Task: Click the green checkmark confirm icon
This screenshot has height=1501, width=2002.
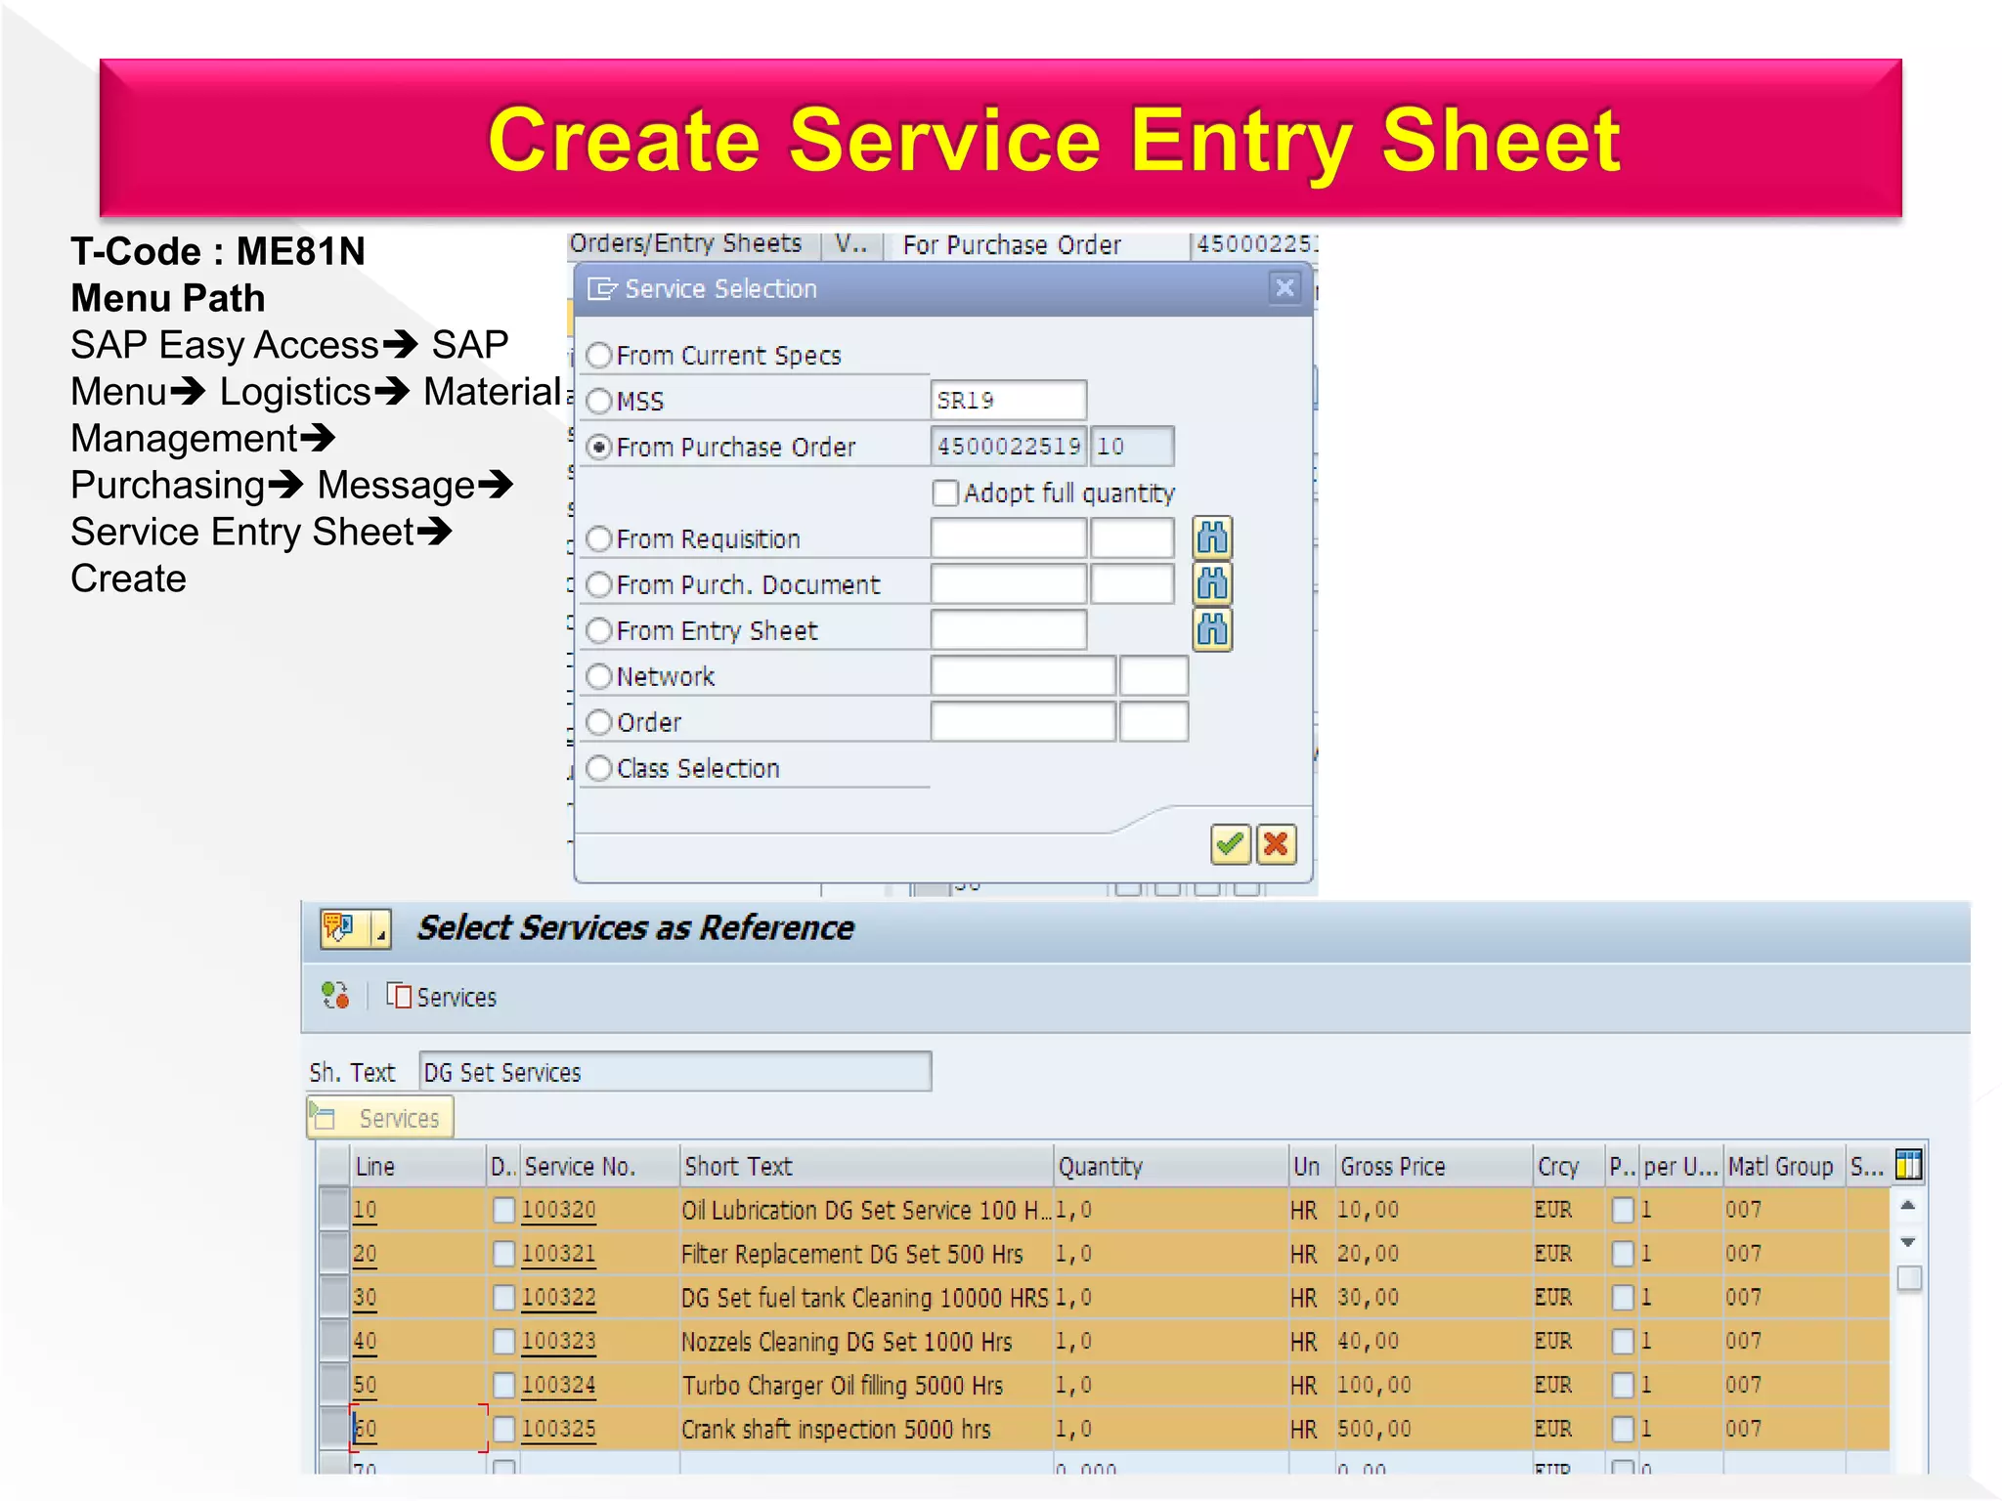Action: coord(1230,844)
